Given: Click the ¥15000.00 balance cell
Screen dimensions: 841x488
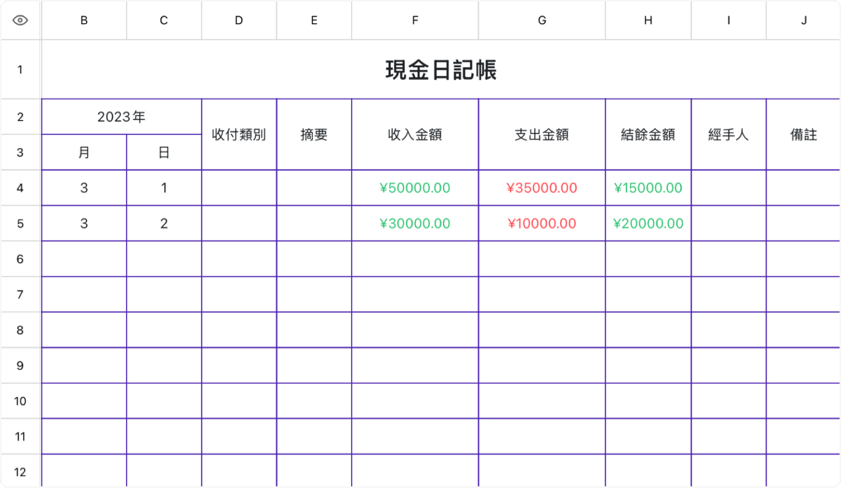Looking at the screenshot, I should pyautogui.click(x=648, y=188).
